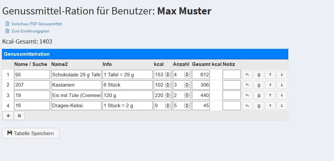Click undo arrow in Eis mit Tüte row
Viewport: 334px width, 161px height.
[247, 95]
